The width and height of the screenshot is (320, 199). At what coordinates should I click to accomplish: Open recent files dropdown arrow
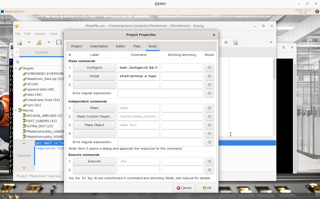49,42
